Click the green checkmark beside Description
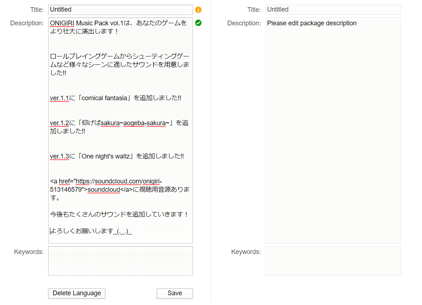422x305 pixels. point(198,23)
